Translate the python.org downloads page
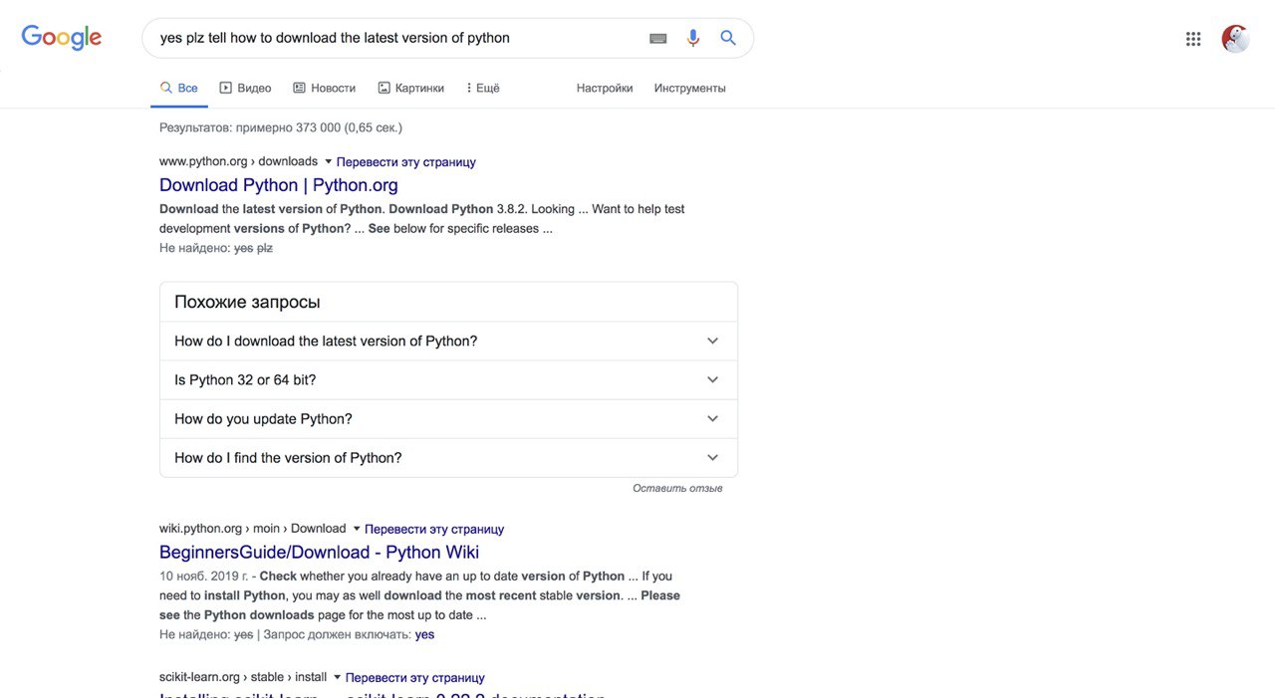This screenshot has width=1275, height=698. click(x=406, y=161)
